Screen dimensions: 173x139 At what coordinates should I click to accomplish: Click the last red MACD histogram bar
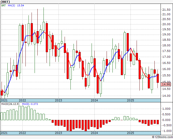pos(158,122)
